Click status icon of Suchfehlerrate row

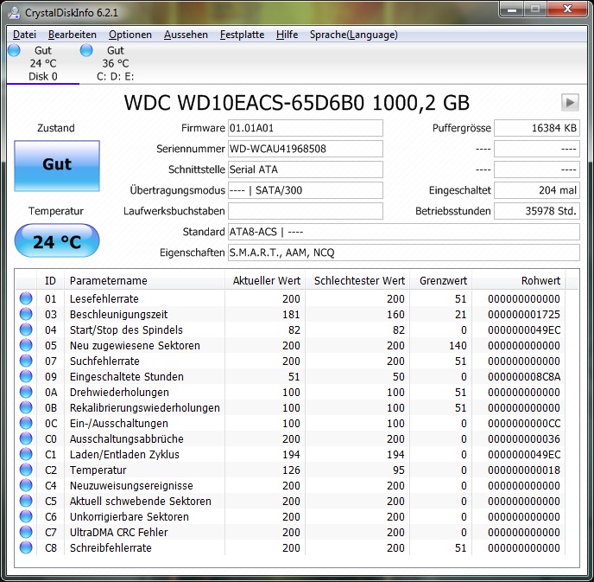26,361
